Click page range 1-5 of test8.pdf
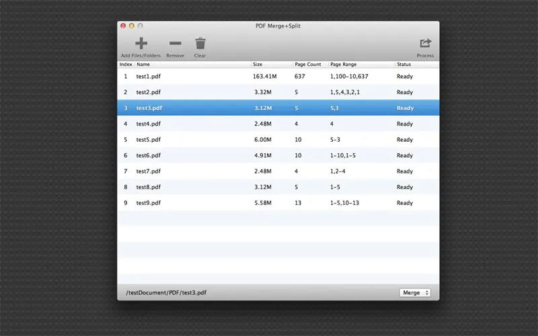This screenshot has width=538, height=336. (335, 187)
